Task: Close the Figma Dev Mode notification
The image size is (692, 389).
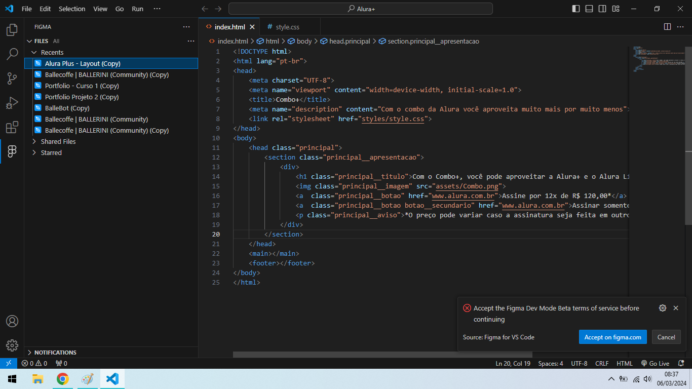Action: (676, 308)
